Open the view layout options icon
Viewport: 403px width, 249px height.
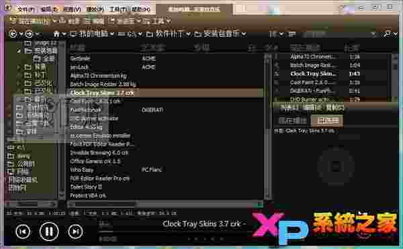[273, 34]
